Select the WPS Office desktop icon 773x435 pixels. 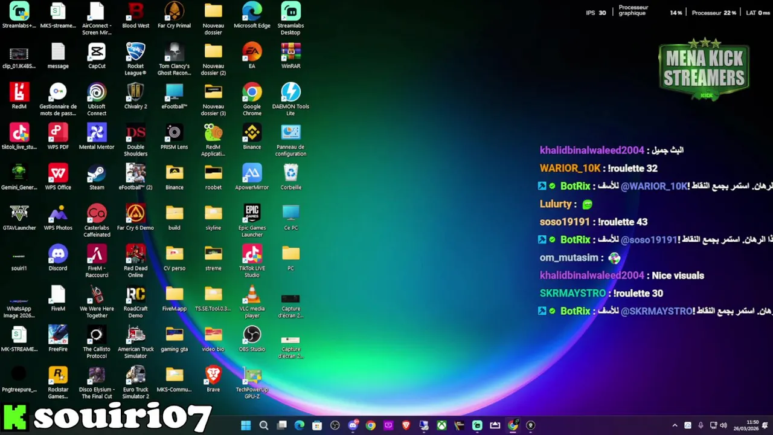point(58,178)
